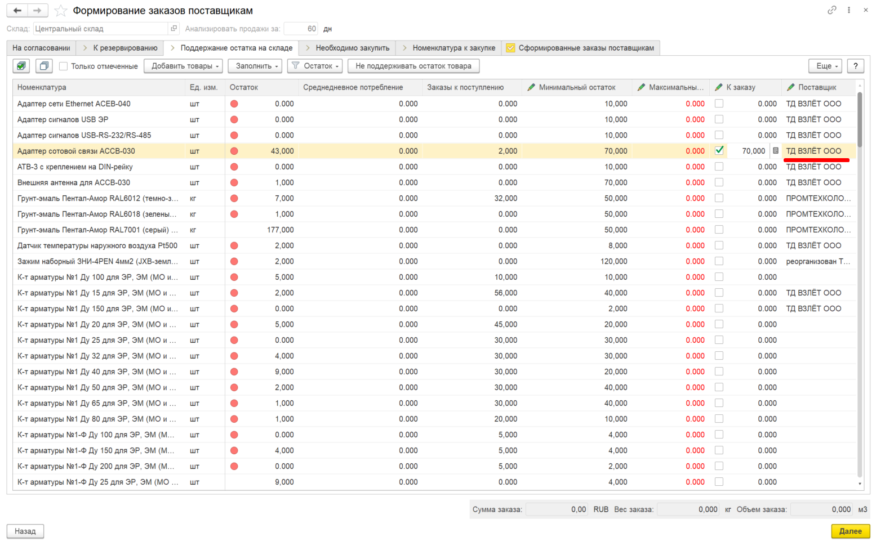Check order box for Адаптер сети Ethernet АСЕВ-040
876x546 pixels.
point(719,104)
